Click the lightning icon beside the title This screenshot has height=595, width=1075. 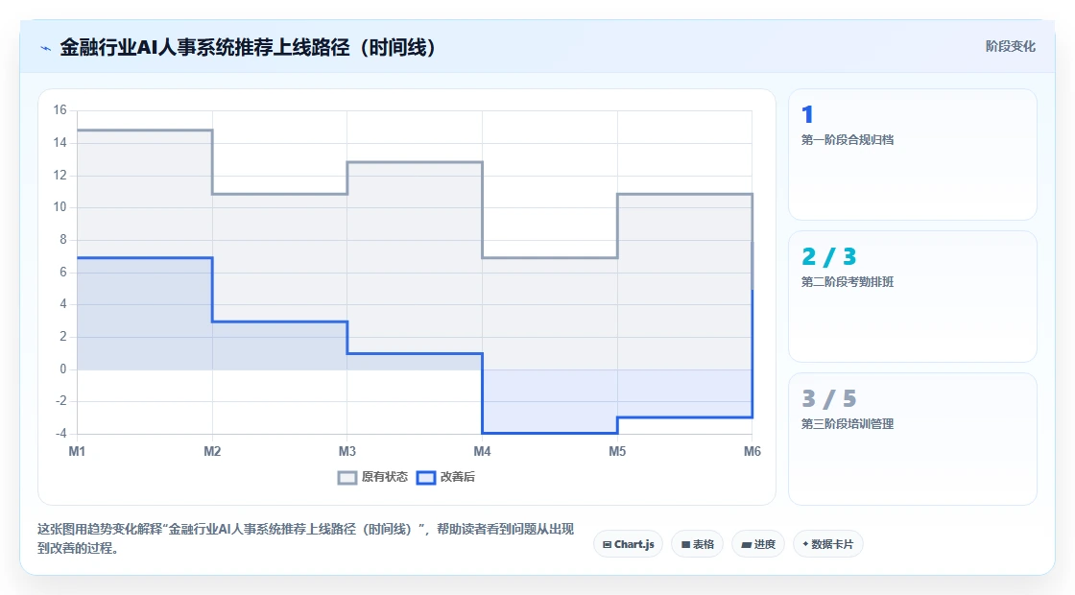click(45, 48)
